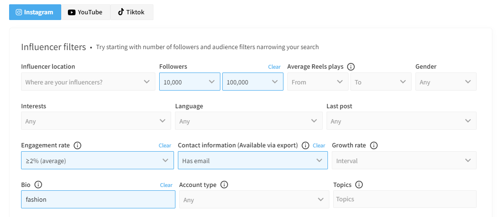Click the info icon next to Growth rate
Image resolution: width=501 pixels, height=217 pixels.
click(x=374, y=145)
